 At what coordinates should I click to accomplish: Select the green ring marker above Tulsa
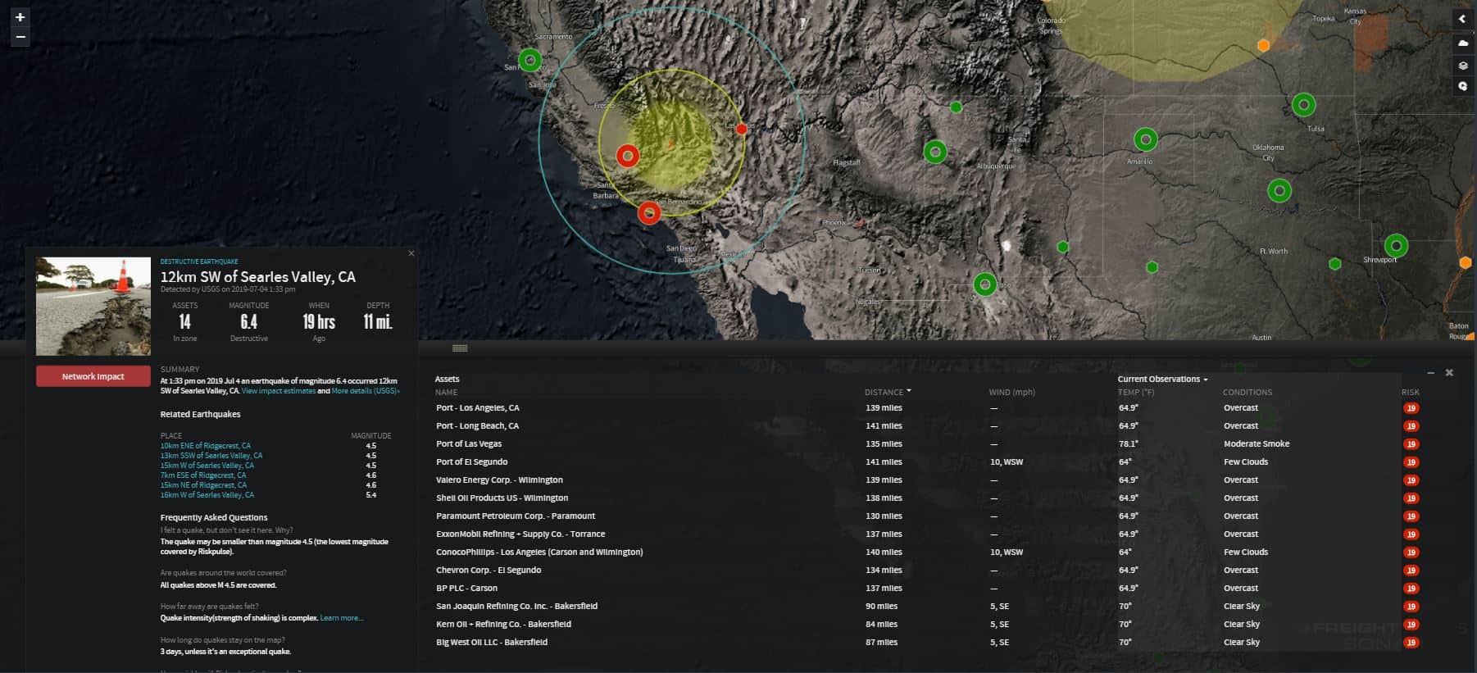[1304, 105]
